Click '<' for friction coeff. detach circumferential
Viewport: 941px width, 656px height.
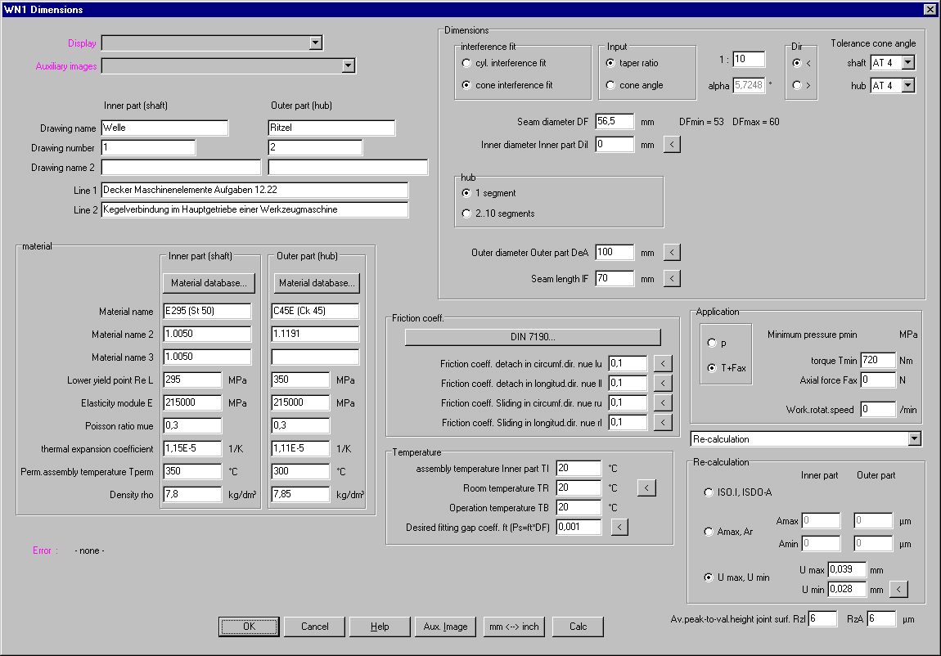coord(663,362)
